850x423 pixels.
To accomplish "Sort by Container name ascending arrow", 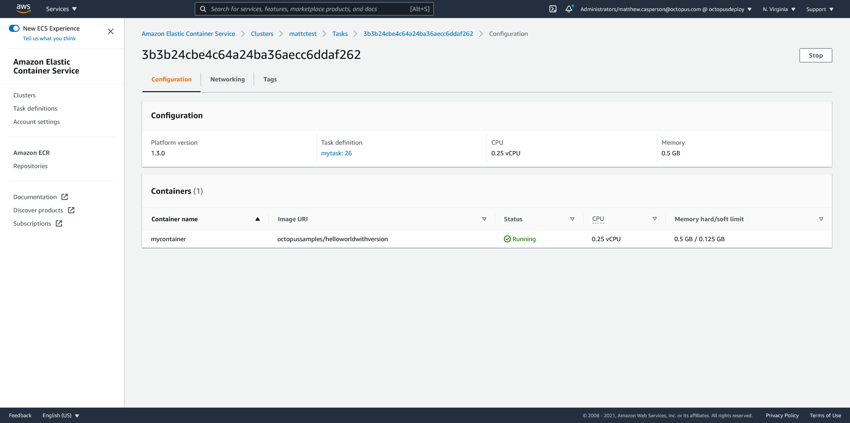I will pyautogui.click(x=257, y=219).
